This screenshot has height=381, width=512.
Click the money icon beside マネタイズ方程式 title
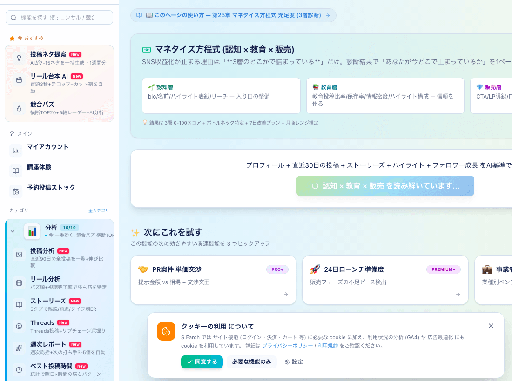(x=147, y=50)
